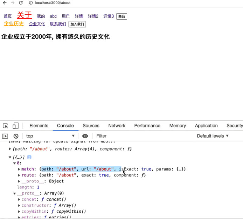243x219 pixels.
Task: Switch to the Elements tab
Action: 39,126
